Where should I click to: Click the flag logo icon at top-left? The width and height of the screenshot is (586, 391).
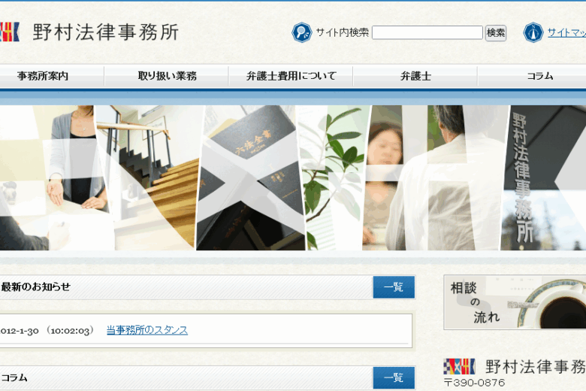point(9,32)
